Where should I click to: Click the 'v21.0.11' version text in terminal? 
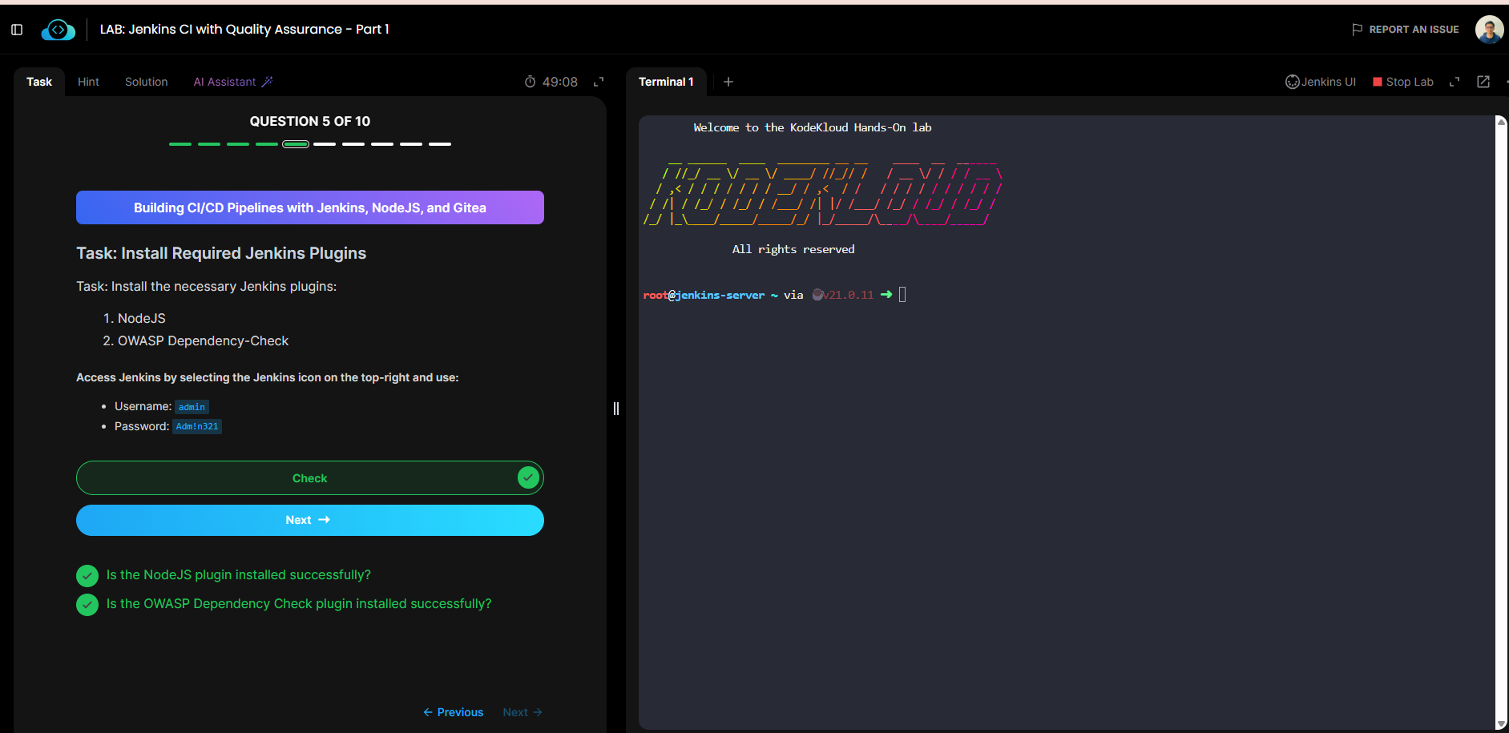coord(848,296)
